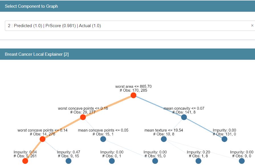Click the 'mean texture <= 19.54' node
Screen dimensions: 255x168
[163, 139]
